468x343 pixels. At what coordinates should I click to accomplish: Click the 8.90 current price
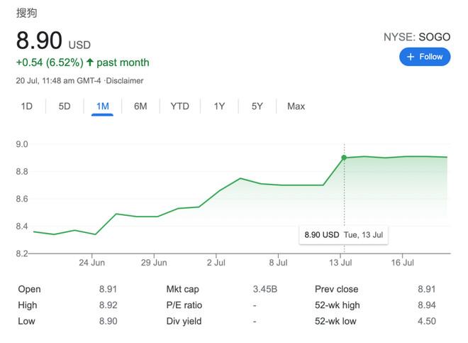(x=39, y=40)
